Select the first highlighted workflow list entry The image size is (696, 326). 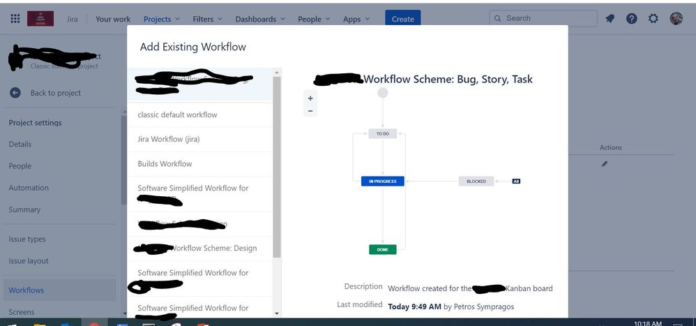[199, 84]
